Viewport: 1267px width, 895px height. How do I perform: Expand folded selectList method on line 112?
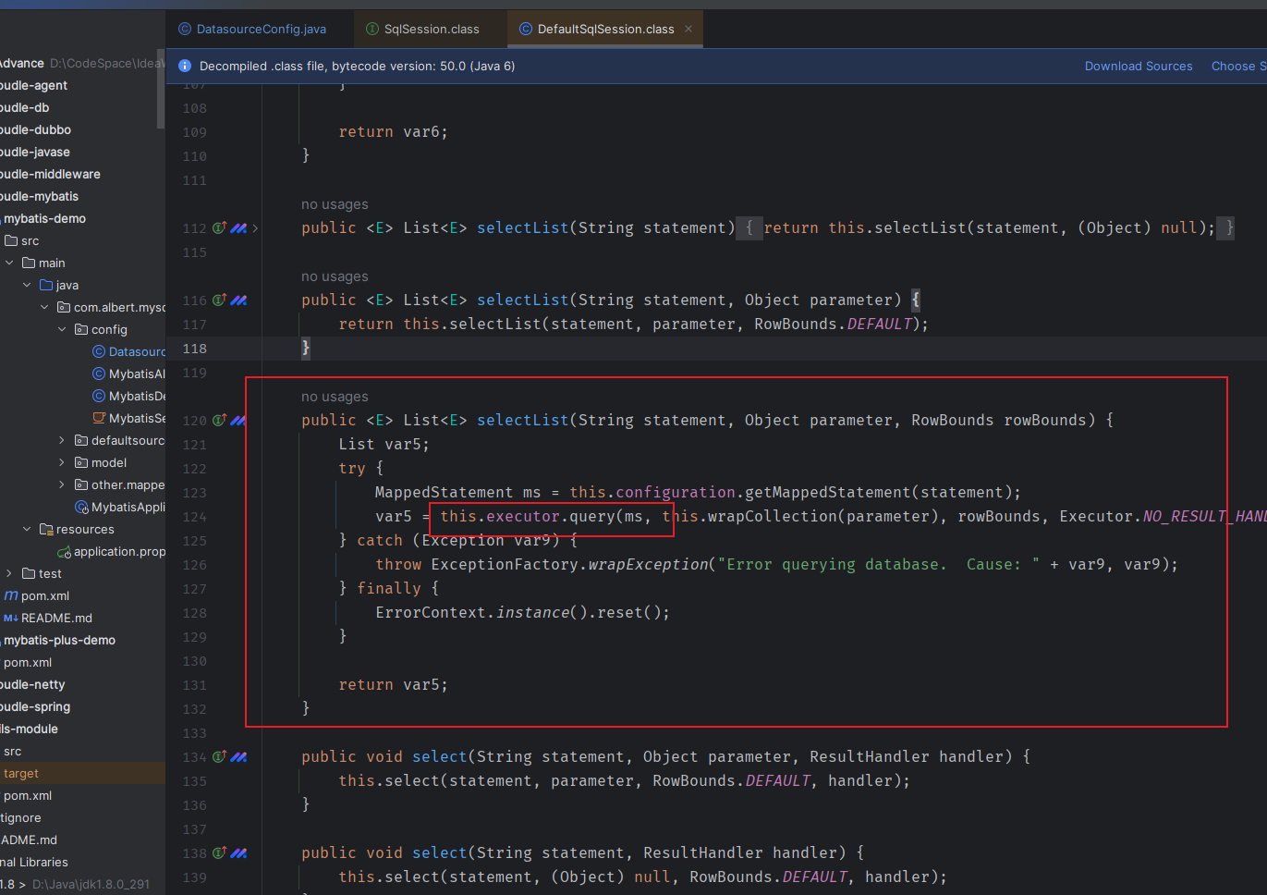click(255, 227)
